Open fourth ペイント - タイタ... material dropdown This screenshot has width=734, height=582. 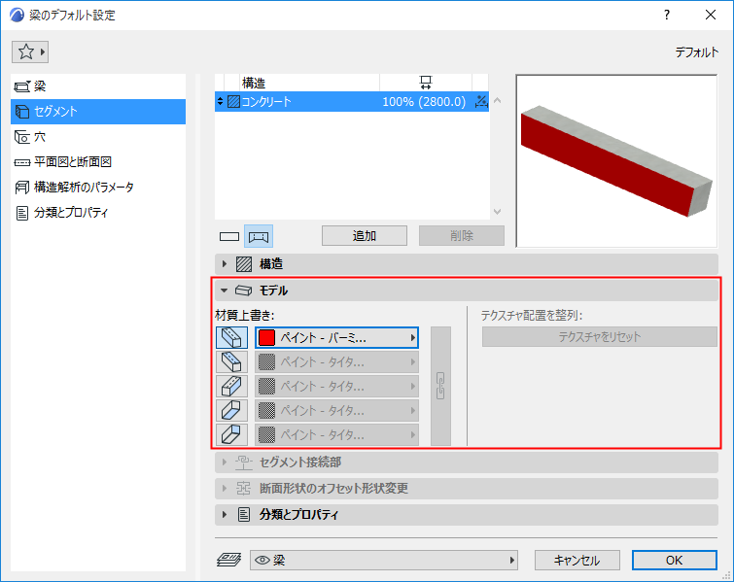[x=336, y=411]
